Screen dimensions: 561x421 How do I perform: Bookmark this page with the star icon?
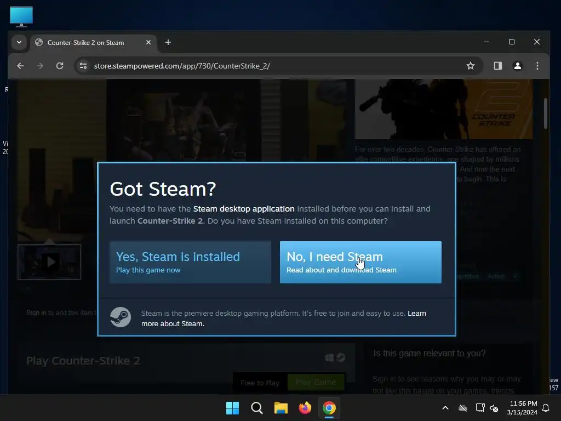[x=471, y=66]
